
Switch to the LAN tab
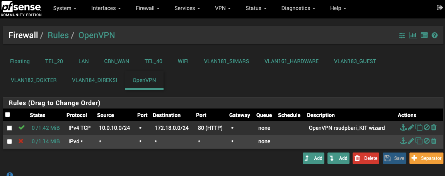click(x=84, y=61)
